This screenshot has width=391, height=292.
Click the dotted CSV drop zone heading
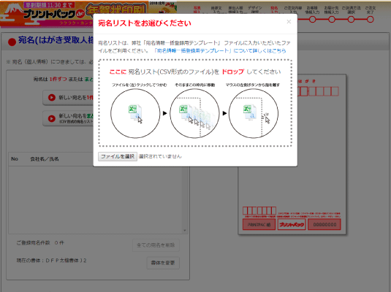pos(195,72)
